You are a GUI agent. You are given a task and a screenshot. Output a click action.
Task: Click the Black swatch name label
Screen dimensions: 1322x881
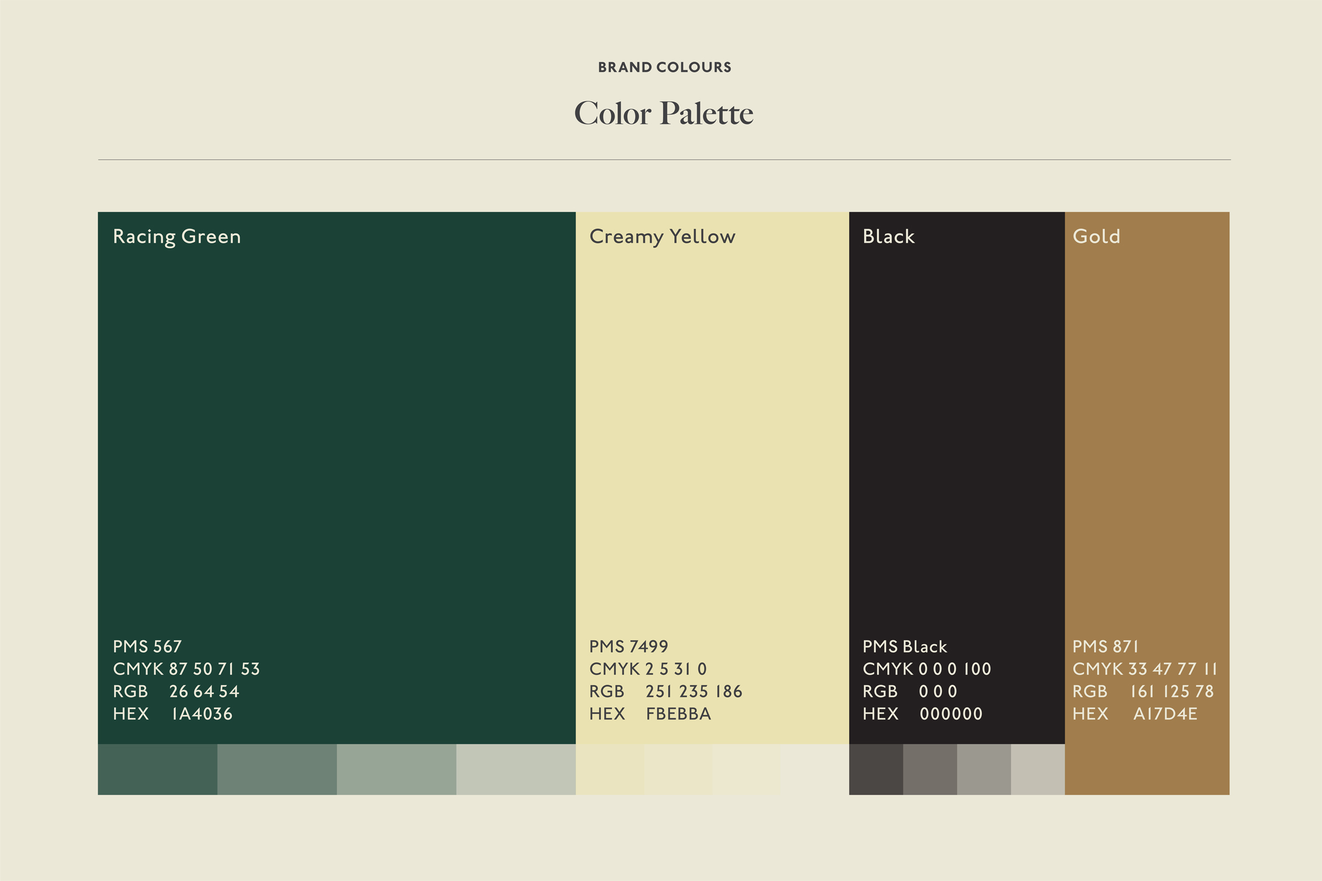(888, 236)
